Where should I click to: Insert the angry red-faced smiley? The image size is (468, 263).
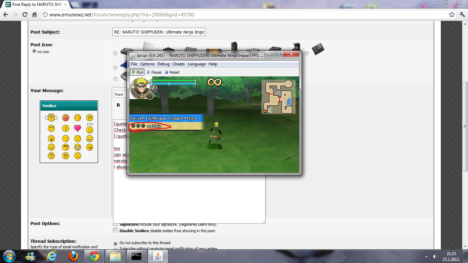[x=66, y=118]
